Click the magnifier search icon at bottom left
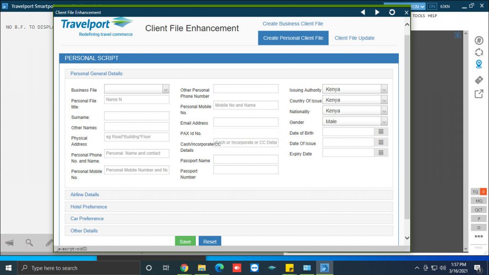489x275 pixels. click(x=29, y=243)
